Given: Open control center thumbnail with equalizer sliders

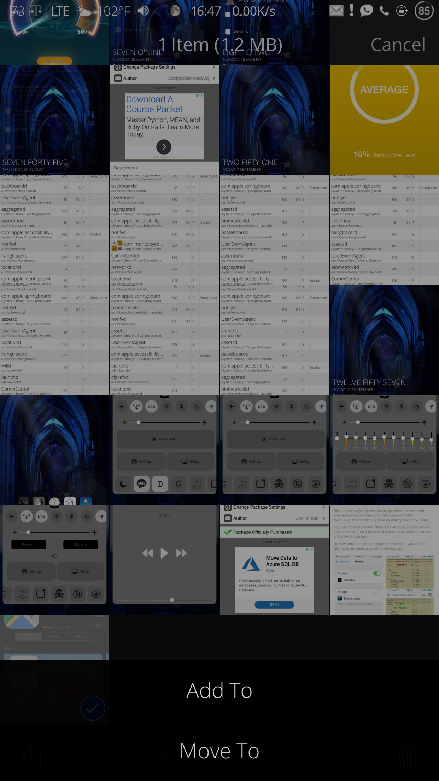Looking at the screenshot, I should [384, 450].
